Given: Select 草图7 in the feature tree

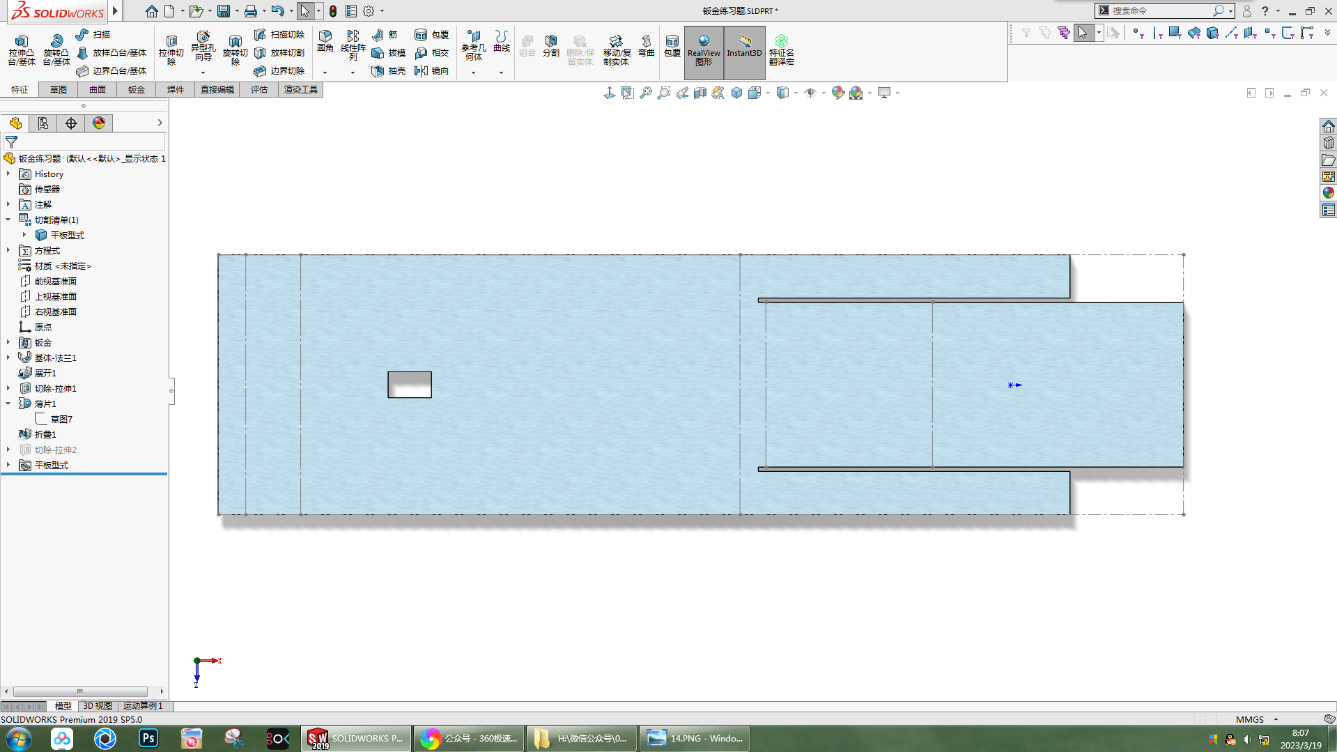Looking at the screenshot, I should (x=61, y=419).
